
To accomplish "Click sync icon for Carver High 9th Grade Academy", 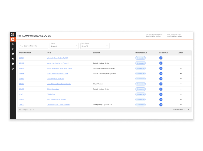I will (x=161, y=105).
